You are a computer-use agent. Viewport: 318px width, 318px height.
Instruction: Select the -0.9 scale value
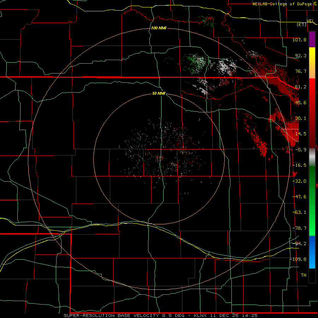coord(301,150)
